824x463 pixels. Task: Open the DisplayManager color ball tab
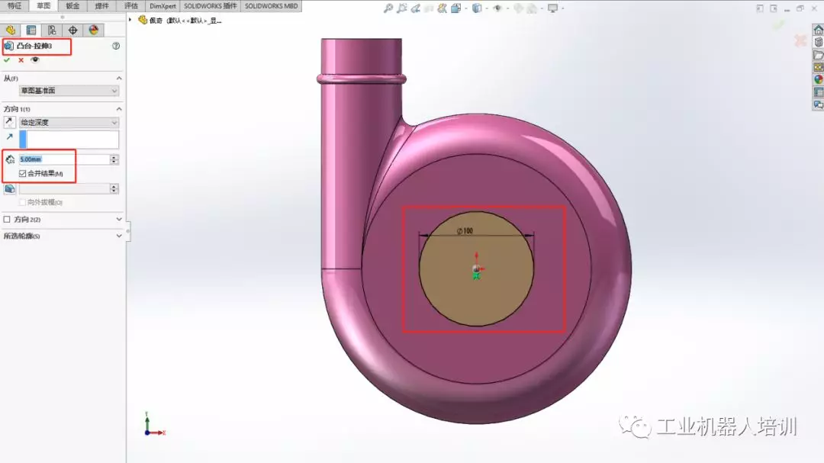94,30
